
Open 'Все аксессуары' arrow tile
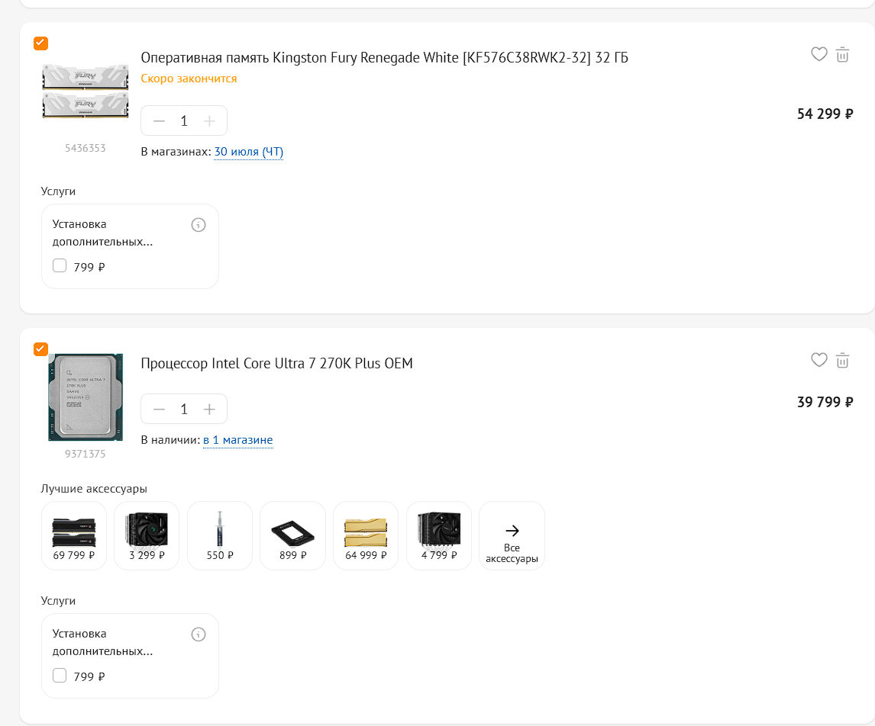click(512, 536)
